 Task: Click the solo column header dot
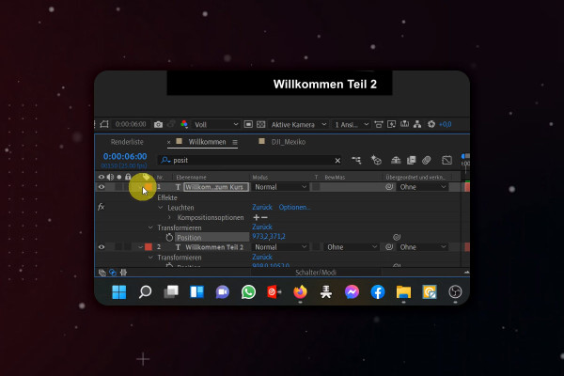click(x=119, y=177)
